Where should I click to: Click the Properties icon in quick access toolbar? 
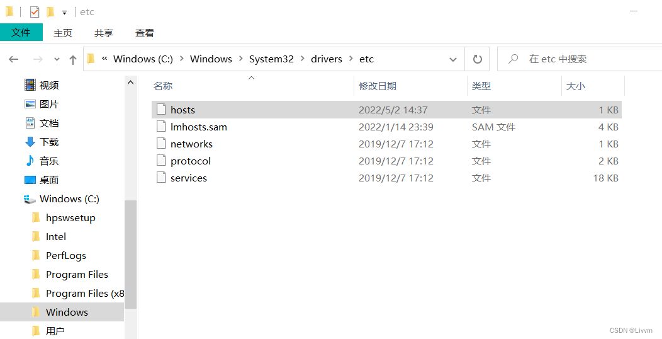click(35, 12)
